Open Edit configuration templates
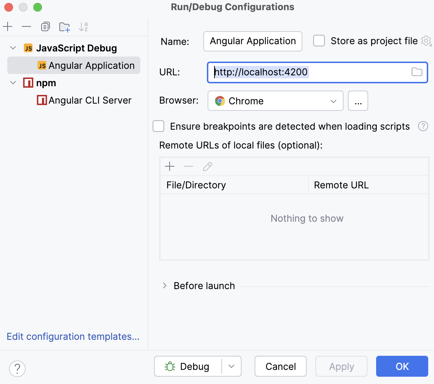Viewport: 434px width, 384px height. pyautogui.click(x=73, y=337)
